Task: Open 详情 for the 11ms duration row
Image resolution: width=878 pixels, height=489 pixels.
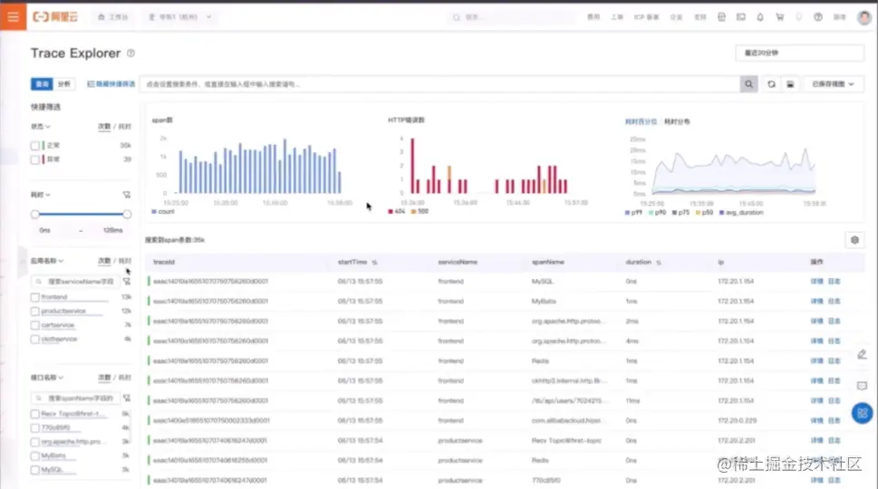Action: (817, 400)
